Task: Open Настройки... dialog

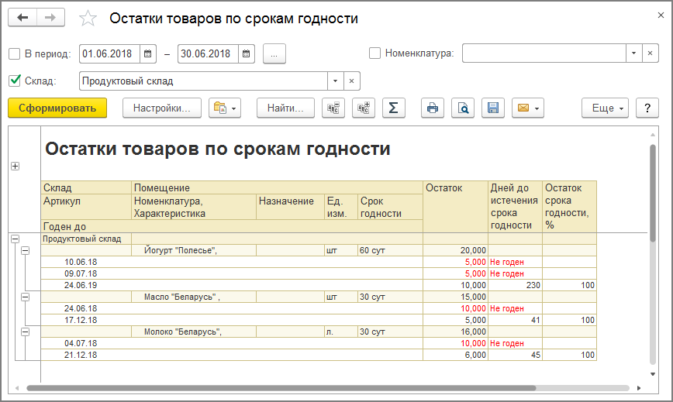Action: pos(162,108)
